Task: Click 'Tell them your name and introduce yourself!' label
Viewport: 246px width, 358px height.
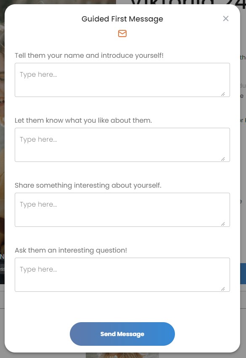Action: (89, 56)
